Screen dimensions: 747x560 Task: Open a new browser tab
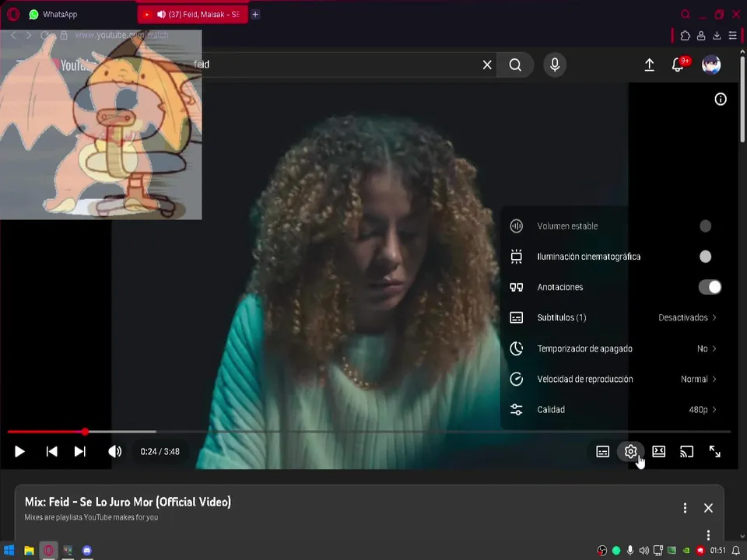255,14
